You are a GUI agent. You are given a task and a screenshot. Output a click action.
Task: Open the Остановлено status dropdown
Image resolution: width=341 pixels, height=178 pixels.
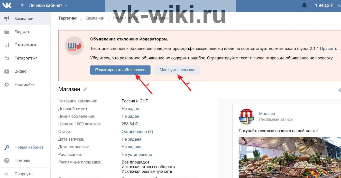[x=134, y=132]
